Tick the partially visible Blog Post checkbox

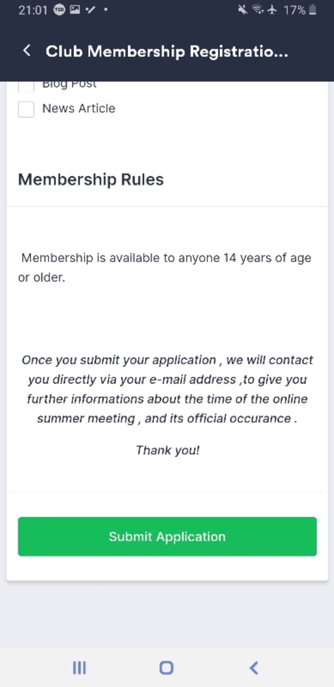(x=26, y=86)
